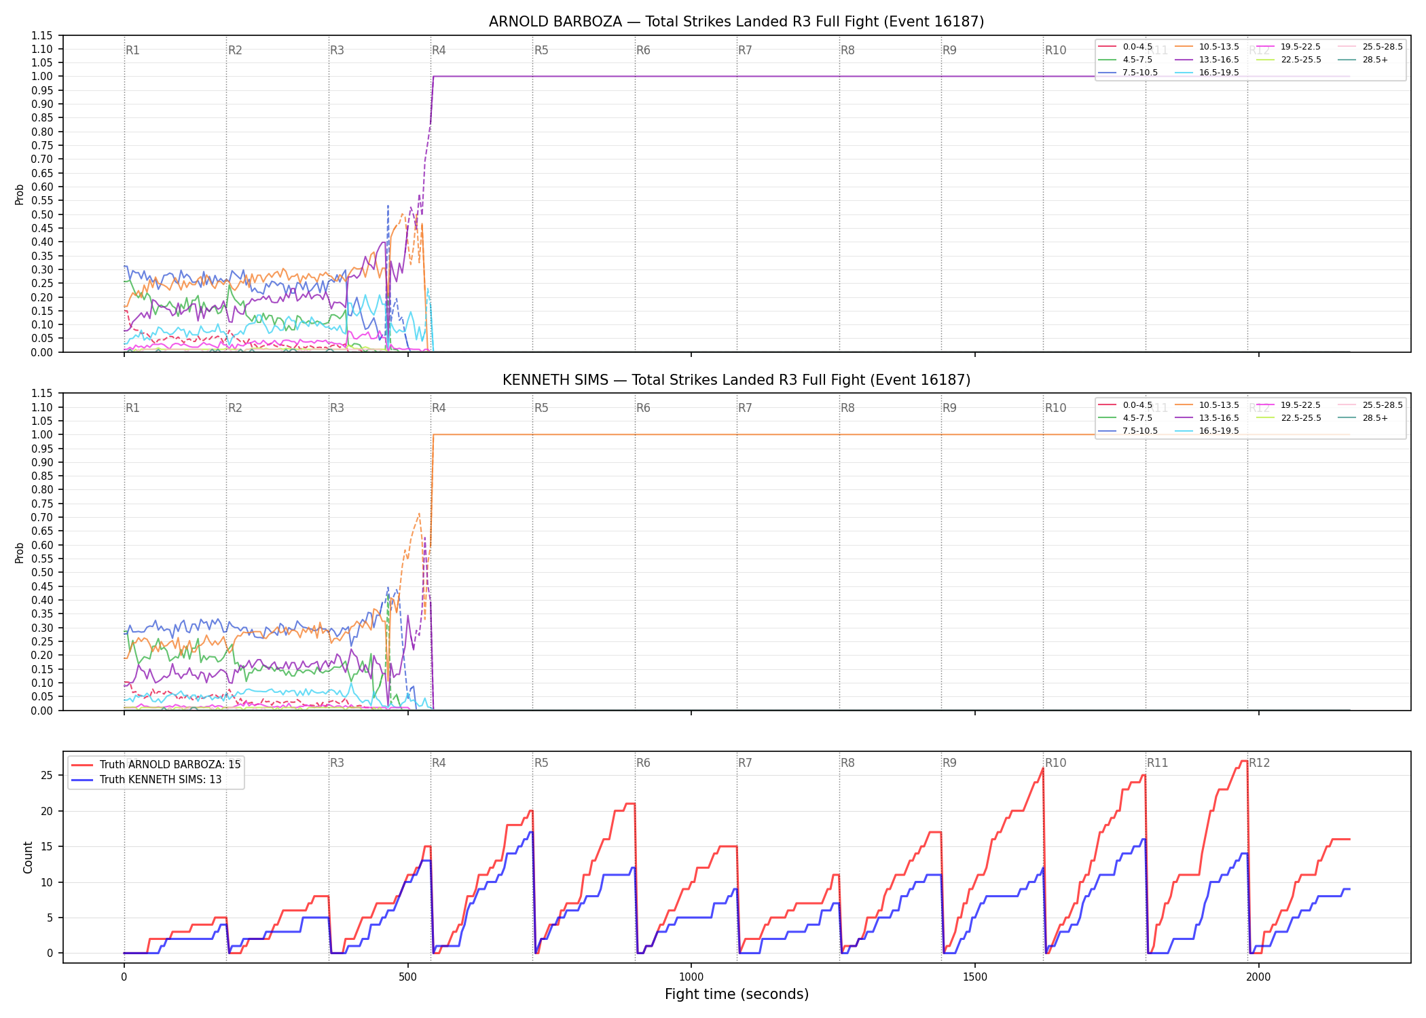Select 0.0-4.5 legend entry in Sims chart
Viewport: 1426px width, 1018px height.
[1125, 405]
